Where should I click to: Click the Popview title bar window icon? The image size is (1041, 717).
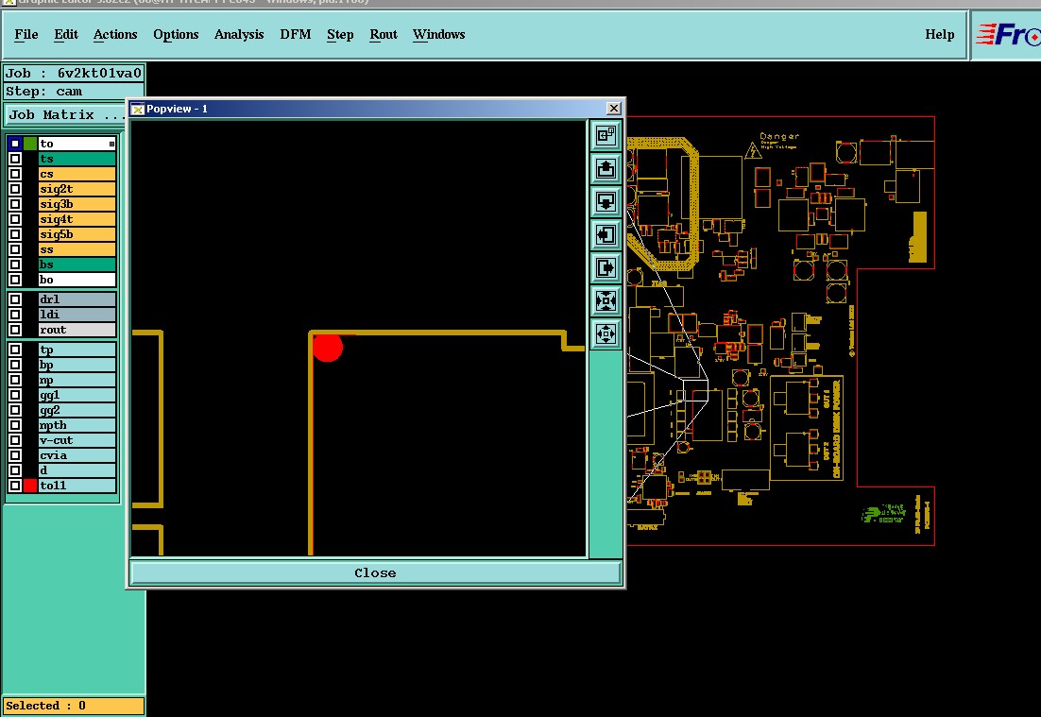pyautogui.click(x=137, y=109)
